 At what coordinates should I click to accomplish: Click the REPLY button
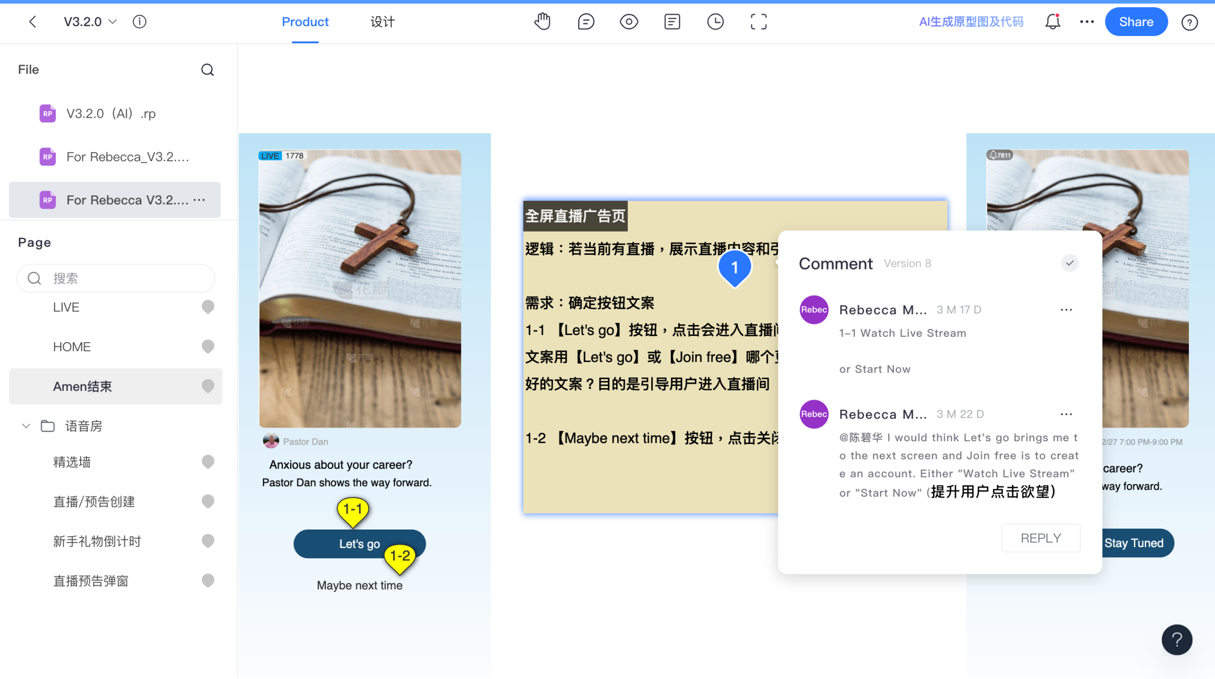tap(1040, 538)
